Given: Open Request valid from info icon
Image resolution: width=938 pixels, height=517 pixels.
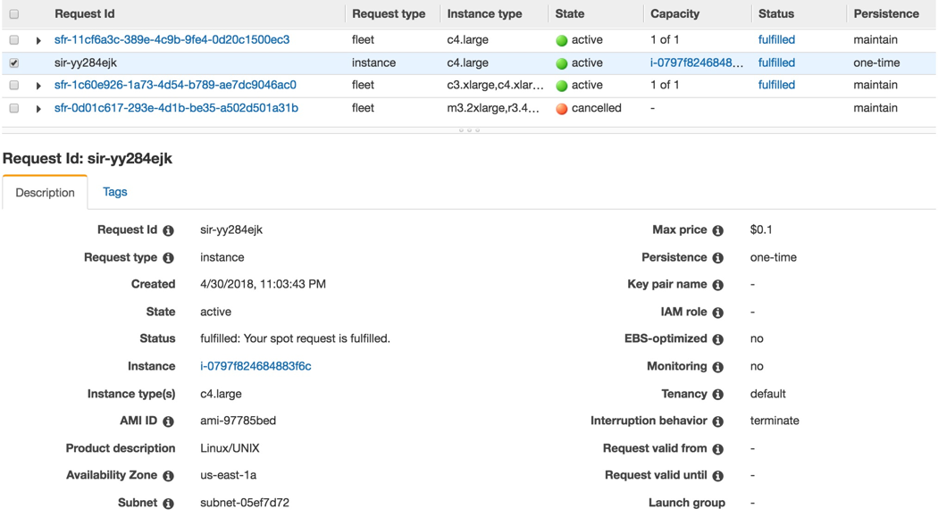Looking at the screenshot, I should 718,449.
